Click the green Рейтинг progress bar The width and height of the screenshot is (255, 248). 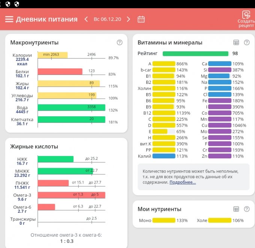(195, 54)
